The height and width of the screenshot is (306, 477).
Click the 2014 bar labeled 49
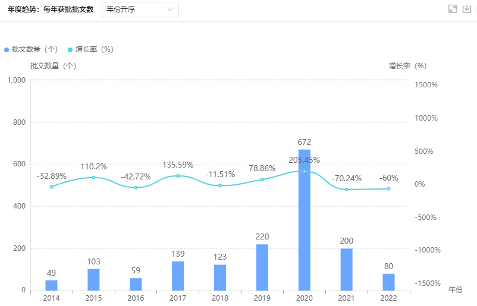(x=51, y=285)
